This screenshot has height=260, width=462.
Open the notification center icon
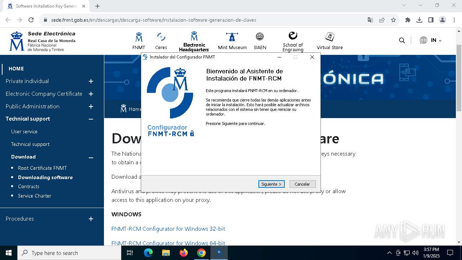point(450,253)
